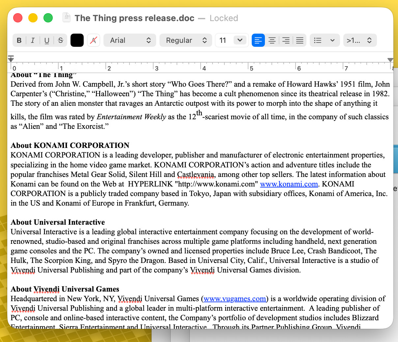Toggle strikethrough formatting
398x342 pixels.
point(61,40)
